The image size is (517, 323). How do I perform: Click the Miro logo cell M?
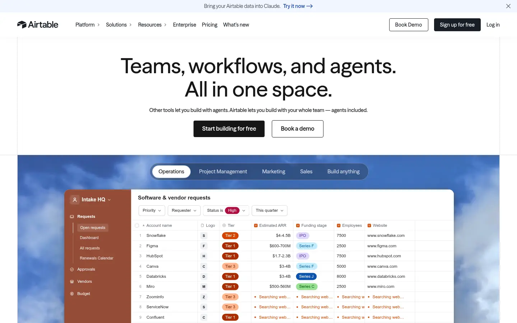click(204, 287)
